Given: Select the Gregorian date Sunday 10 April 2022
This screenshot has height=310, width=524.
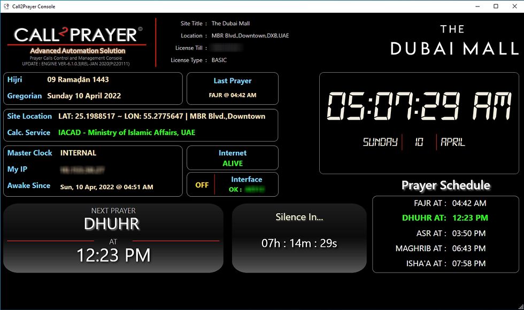Looking at the screenshot, I should coord(84,96).
